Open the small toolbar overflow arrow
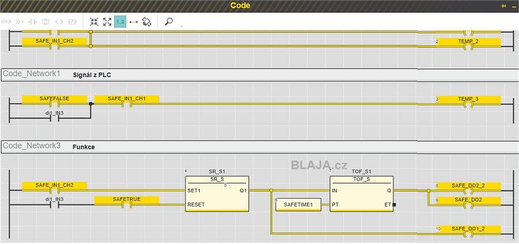The width and height of the screenshot is (519, 244). click(182, 26)
